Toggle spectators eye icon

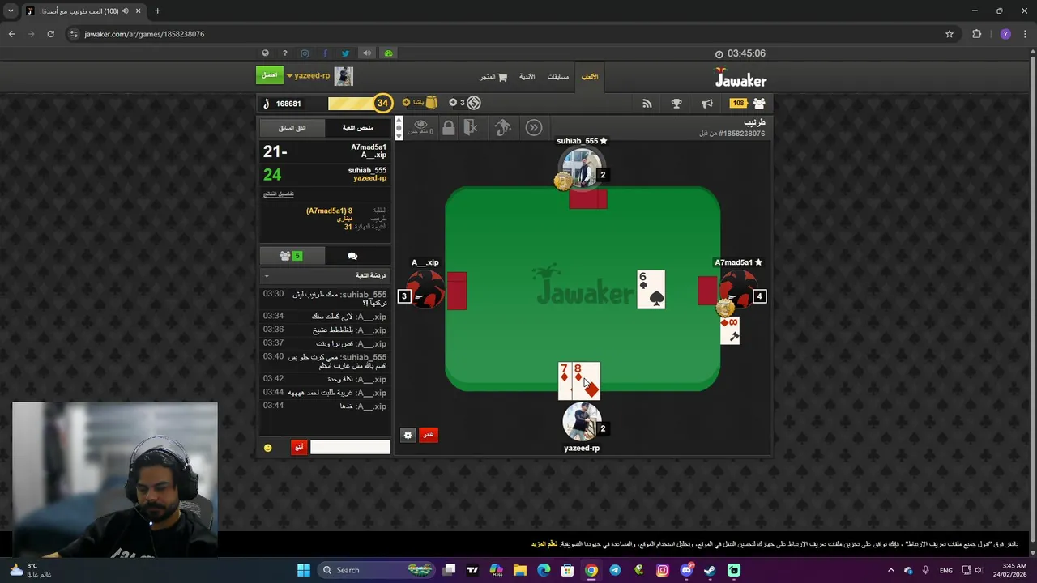pos(420,127)
